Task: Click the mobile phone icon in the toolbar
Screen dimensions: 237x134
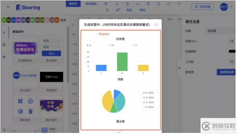Action: 158,4
